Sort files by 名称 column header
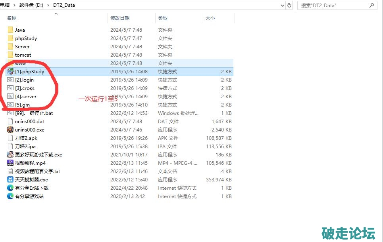 tap(12, 18)
